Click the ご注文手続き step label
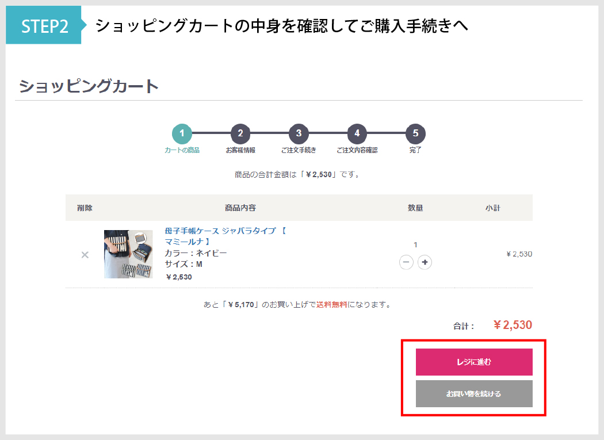The image size is (604, 440). (x=299, y=150)
